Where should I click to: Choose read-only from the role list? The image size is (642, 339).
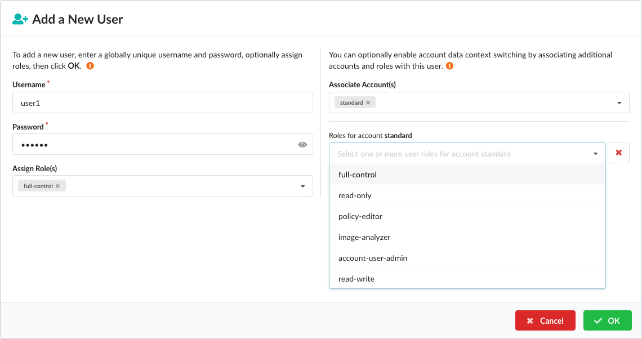point(355,195)
